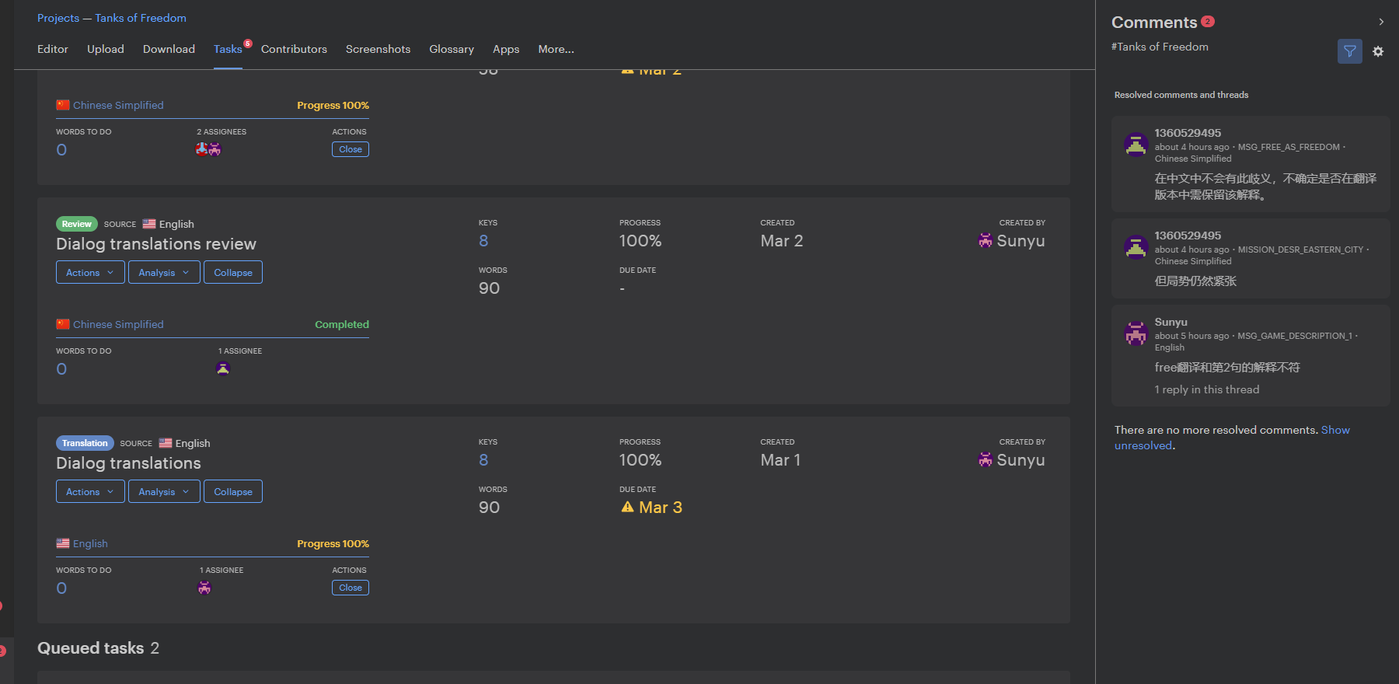The image size is (1399, 684).
Task: Open Actions dropdown for Dialog translations review
Action: click(x=90, y=273)
